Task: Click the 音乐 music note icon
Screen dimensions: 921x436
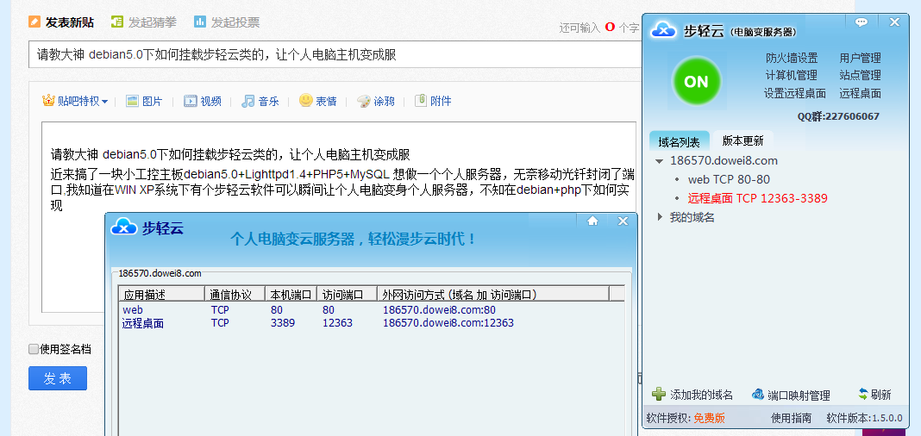Action: click(x=247, y=101)
